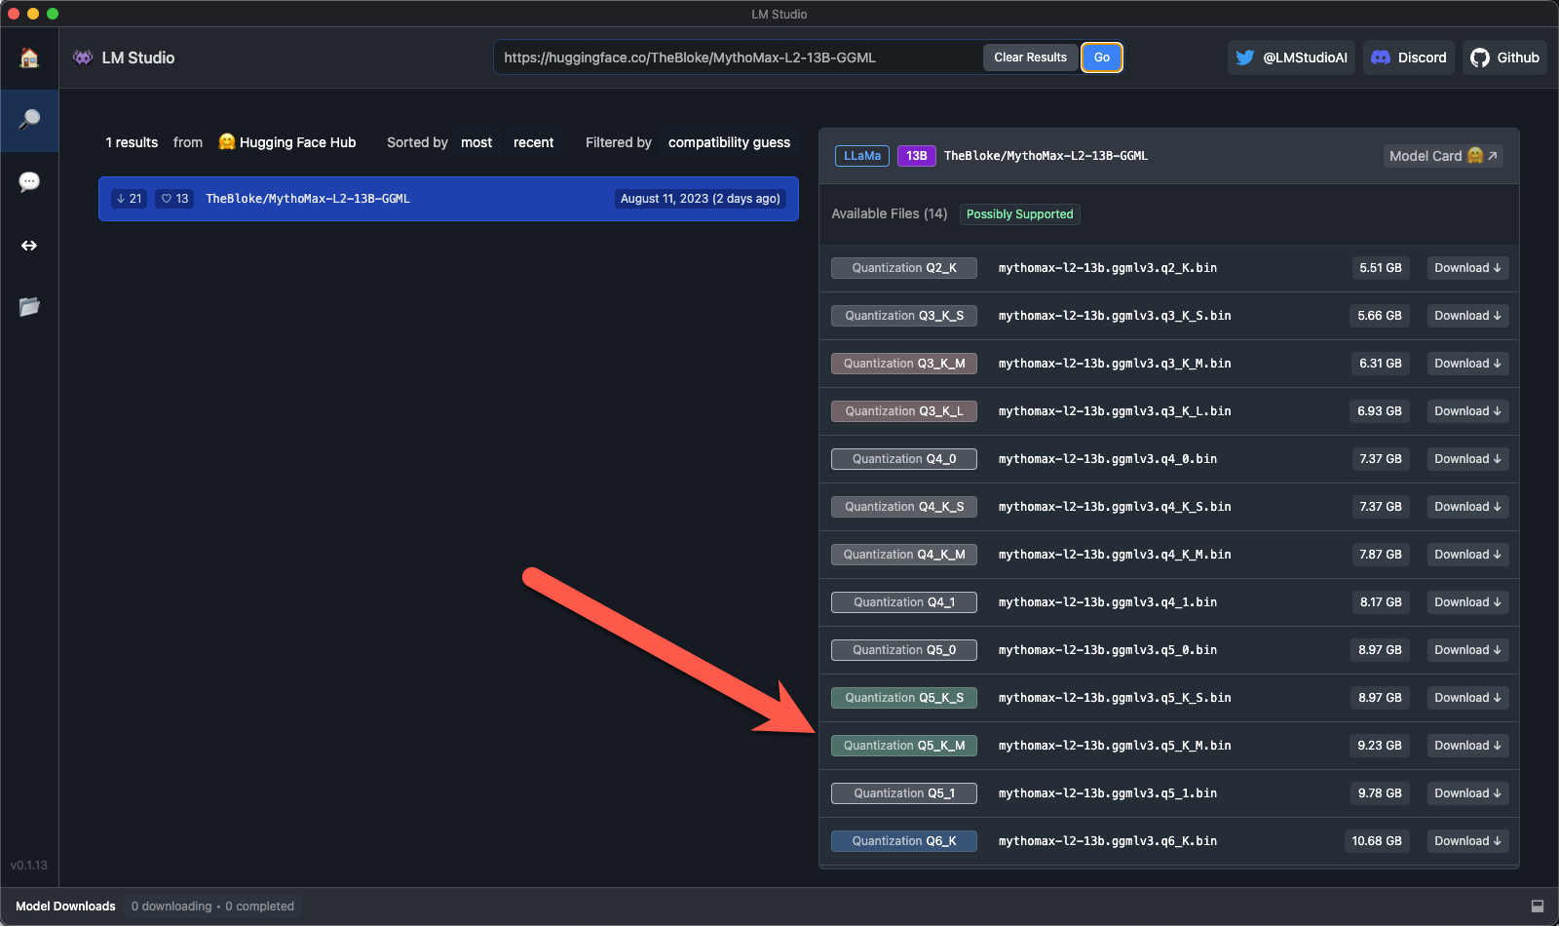Download the q3_K_M.bin file

1467,364
